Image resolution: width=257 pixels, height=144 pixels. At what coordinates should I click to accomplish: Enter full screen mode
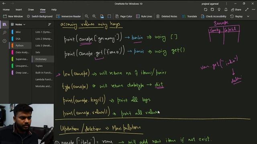pos(247,10)
